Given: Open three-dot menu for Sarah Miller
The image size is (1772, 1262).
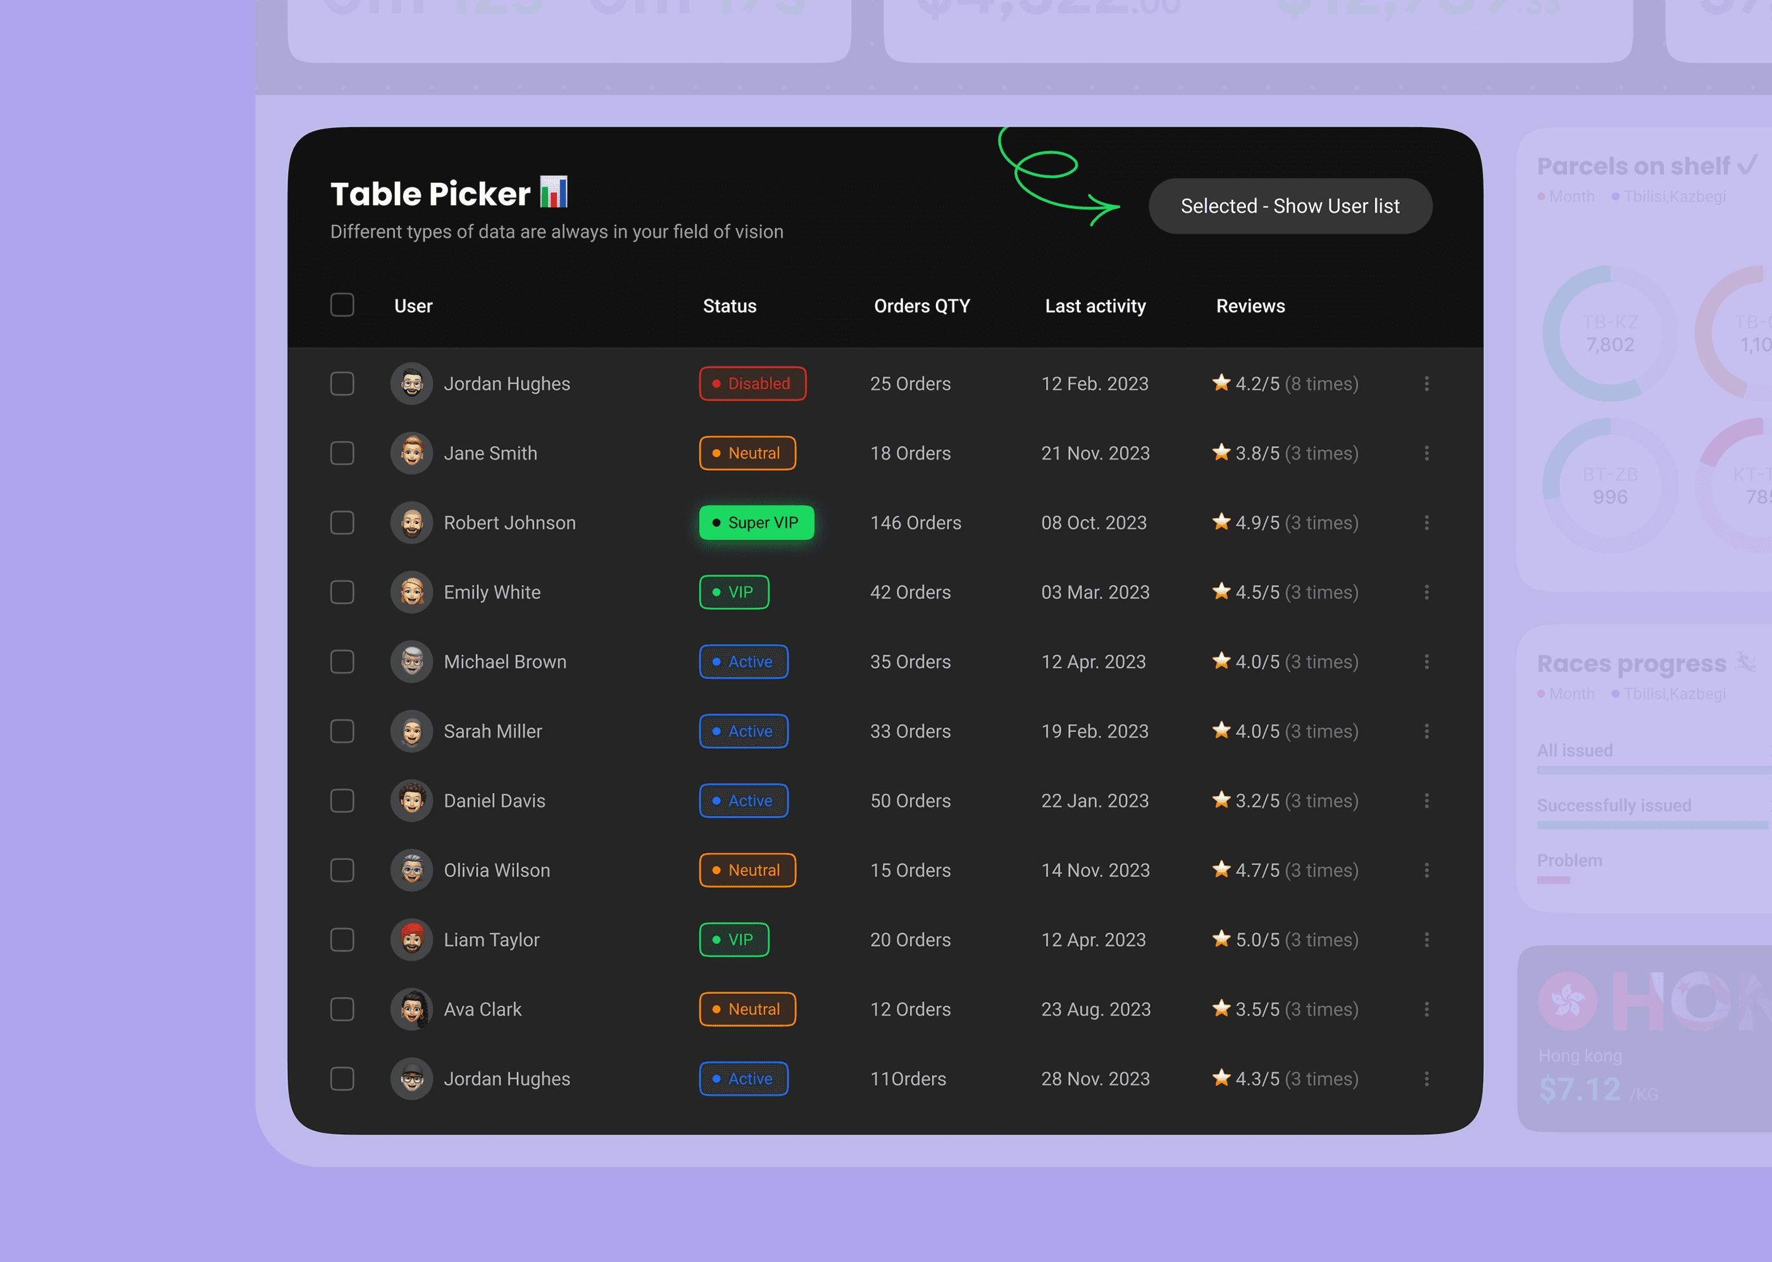Looking at the screenshot, I should tap(1426, 731).
